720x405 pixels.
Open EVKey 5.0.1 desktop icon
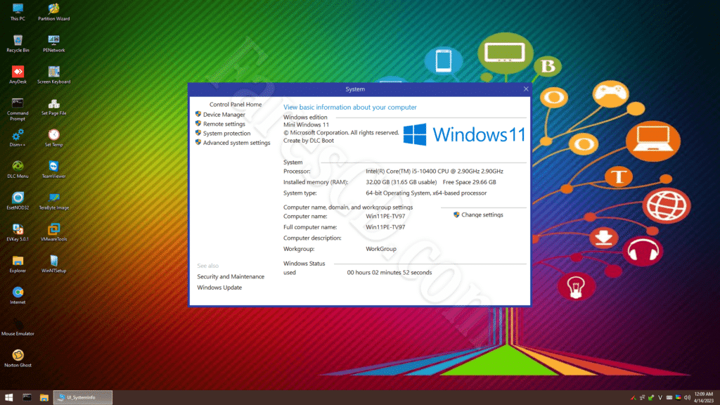pos(18,232)
